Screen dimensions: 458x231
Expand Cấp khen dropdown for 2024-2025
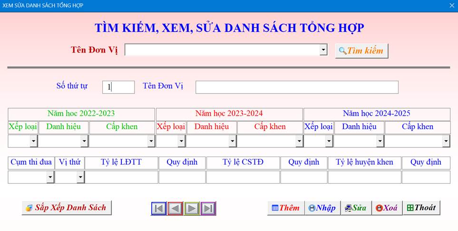click(446, 141)
